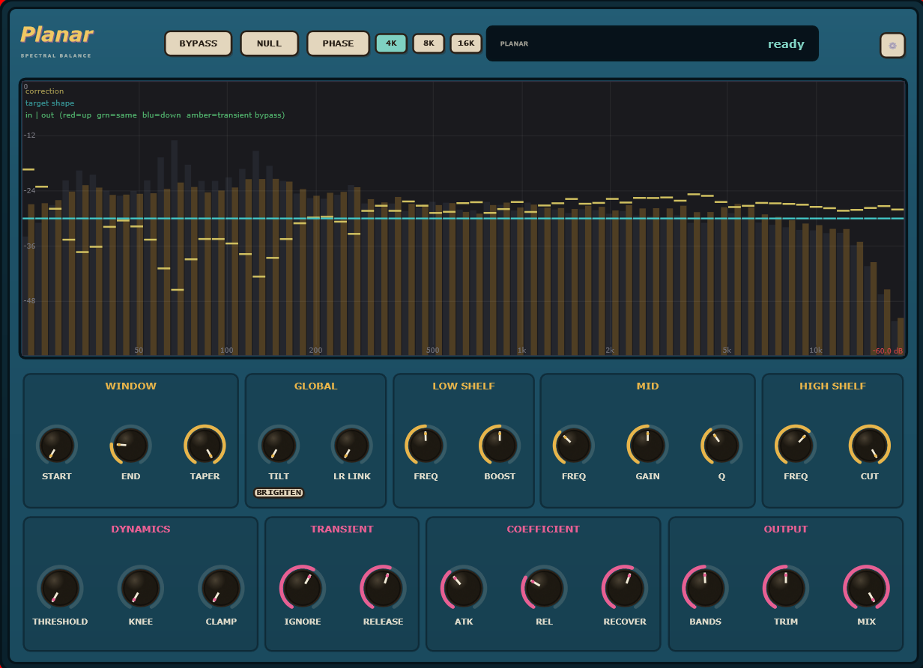Click the MID Q knob
The height and width of the screenshot is (668, 923).
721,446
